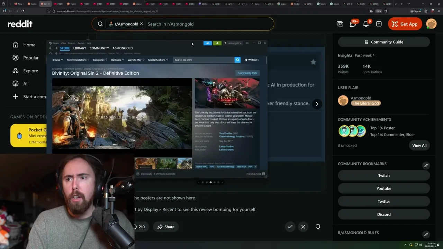Click the Steam store search magnifier button
This screenshot has height=249, width=443.
[237, 60]
